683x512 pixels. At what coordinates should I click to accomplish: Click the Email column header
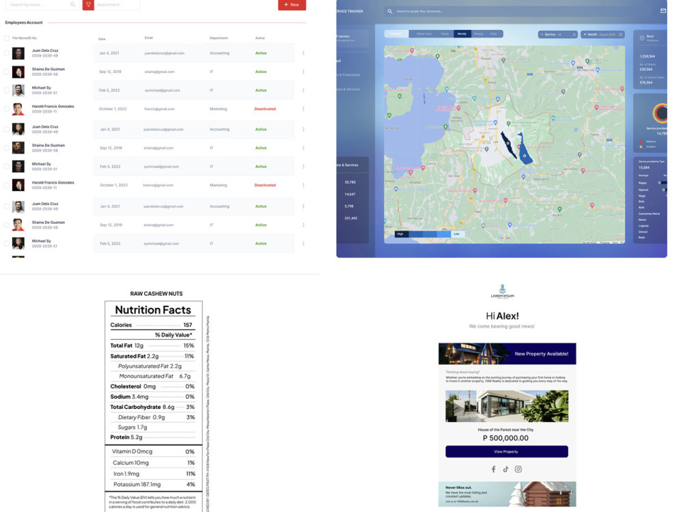pyautogui.click(x=148, y=38)
